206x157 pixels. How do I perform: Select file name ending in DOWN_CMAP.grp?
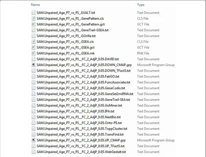pyautogui.click(x=84, y=65)
